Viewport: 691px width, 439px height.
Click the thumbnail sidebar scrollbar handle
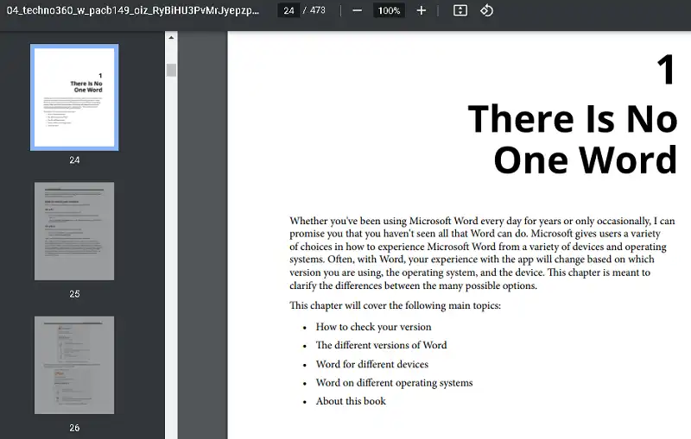coord(171,70)
